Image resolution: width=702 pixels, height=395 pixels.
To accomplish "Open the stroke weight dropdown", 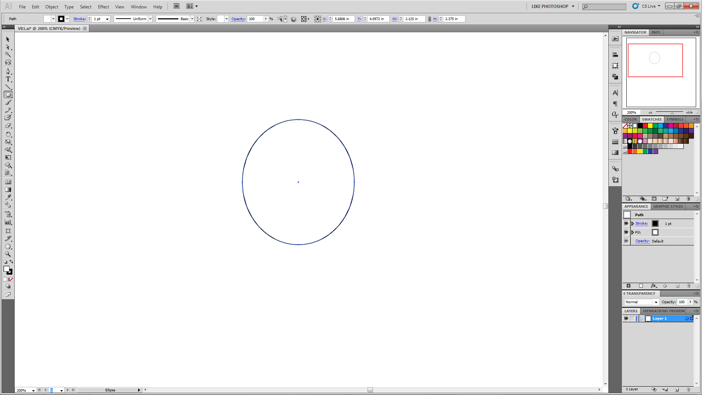I will pos(107,19).
